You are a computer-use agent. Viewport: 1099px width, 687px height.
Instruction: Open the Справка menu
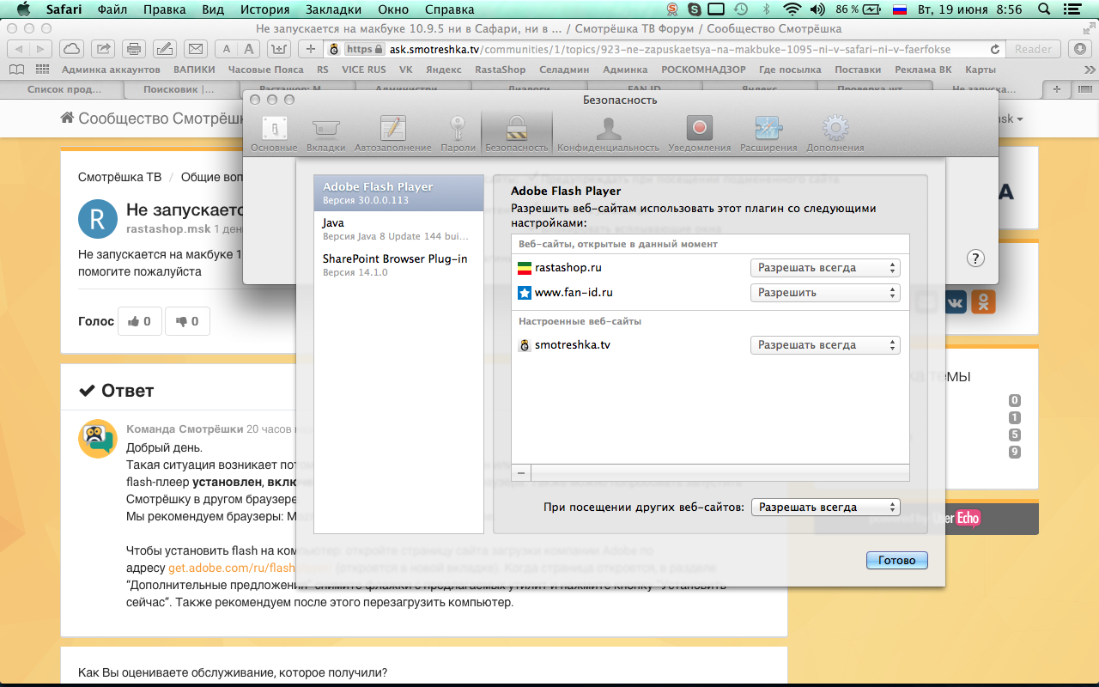coord(448,9)
